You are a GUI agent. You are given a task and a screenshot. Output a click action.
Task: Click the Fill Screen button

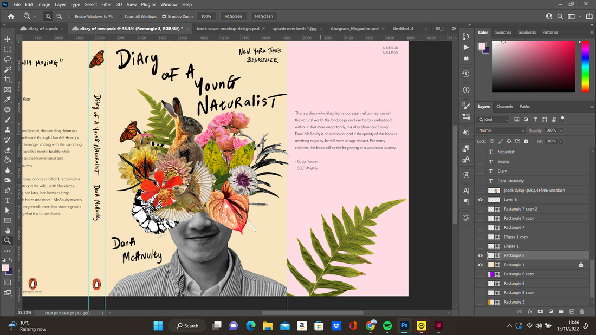click(x=264, y=16)
